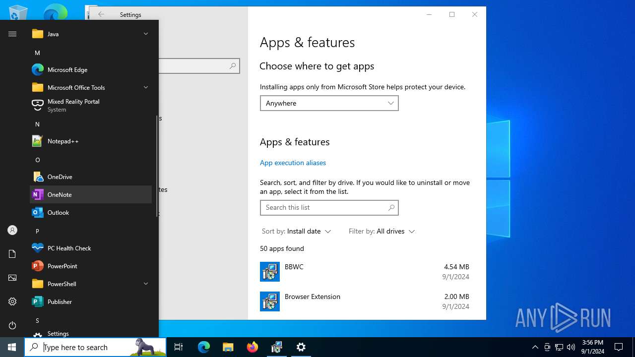Click the Power icon in Start sidebar
This screenshot has height=357, width=635.
[x=12, y=325]
